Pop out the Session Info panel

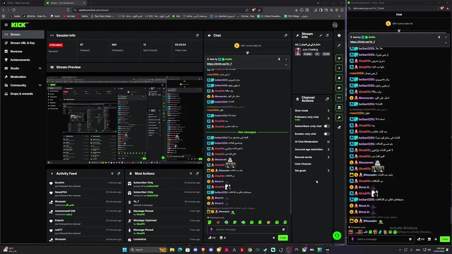[197, 35]
